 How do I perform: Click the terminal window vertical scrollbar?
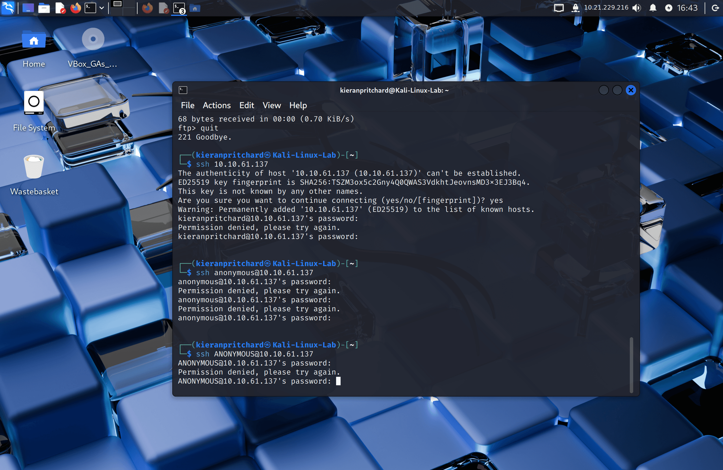(x=631, y=365)
